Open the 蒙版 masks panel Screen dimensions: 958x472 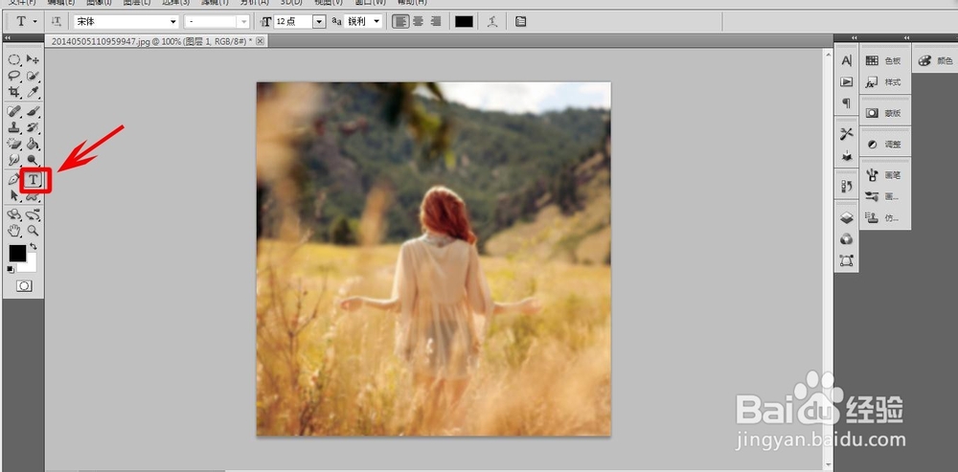click(884, 113)
